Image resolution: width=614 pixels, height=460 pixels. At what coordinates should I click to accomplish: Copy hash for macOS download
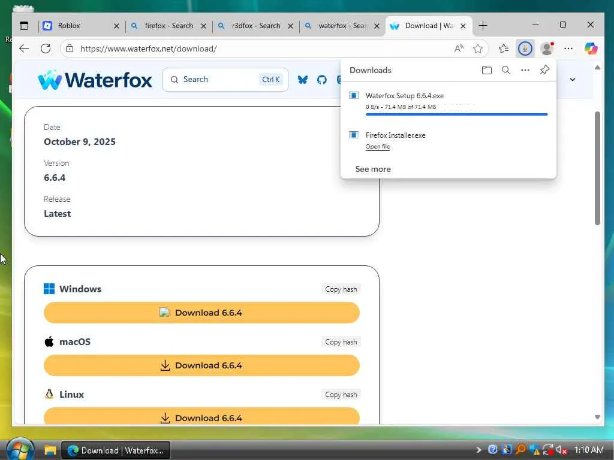[341, 342]
